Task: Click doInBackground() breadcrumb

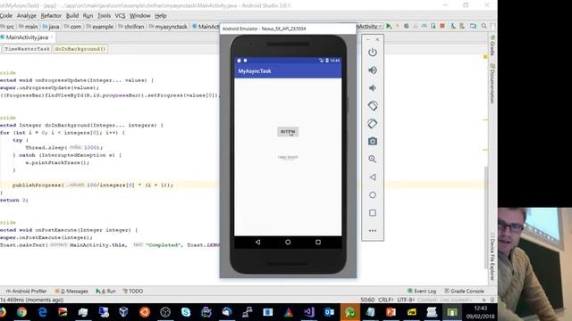Action: tap(80, 49)
